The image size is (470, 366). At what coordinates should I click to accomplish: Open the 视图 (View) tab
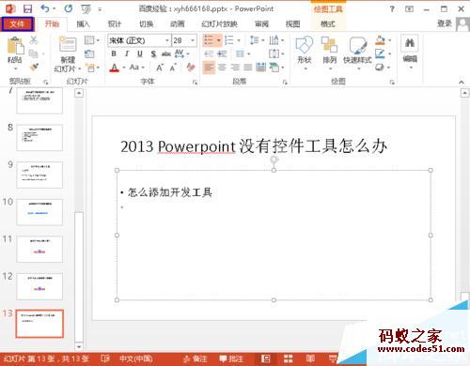pyautogui.click(x=293, y=23)
